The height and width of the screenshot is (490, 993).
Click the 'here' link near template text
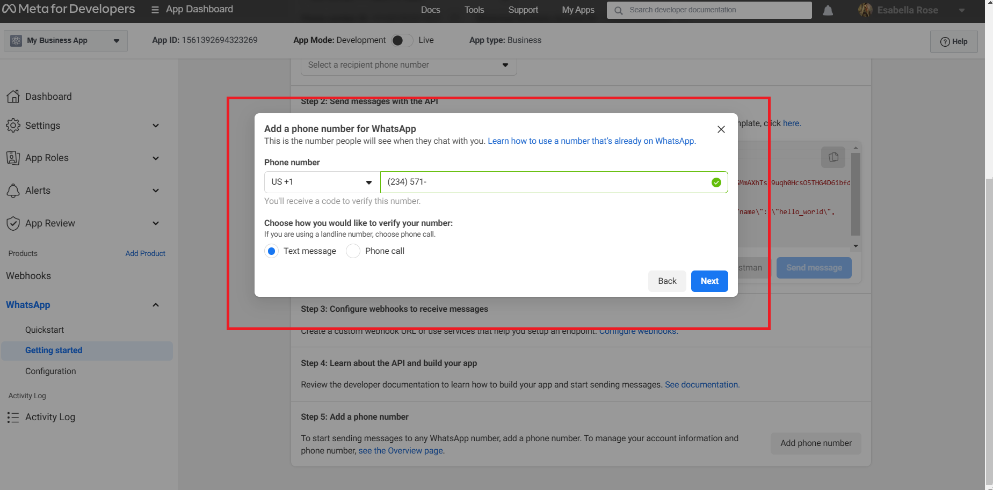791,123
